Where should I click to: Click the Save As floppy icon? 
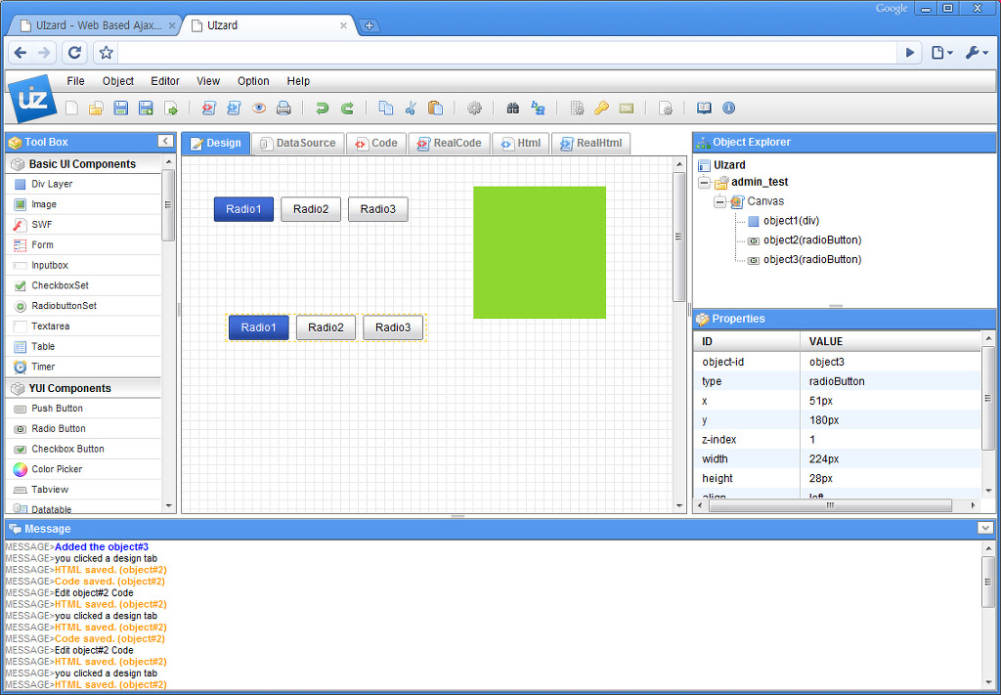point(146,109)
